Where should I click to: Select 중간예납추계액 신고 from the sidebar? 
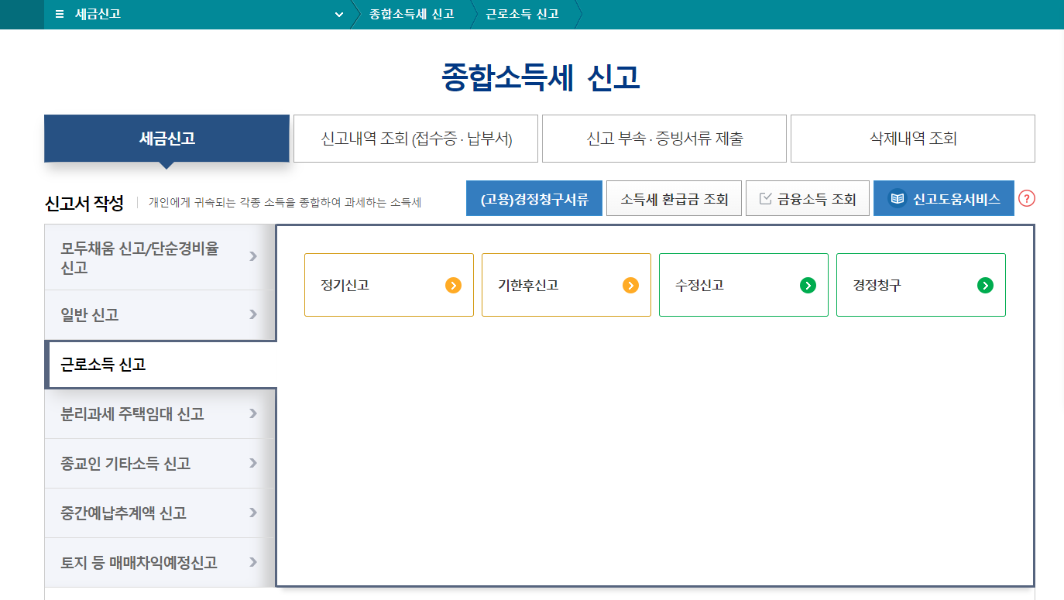tap(155, 513)
